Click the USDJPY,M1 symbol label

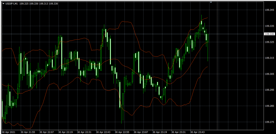(x=12, y=3)
